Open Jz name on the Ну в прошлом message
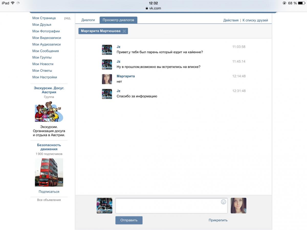 (118, 62)
